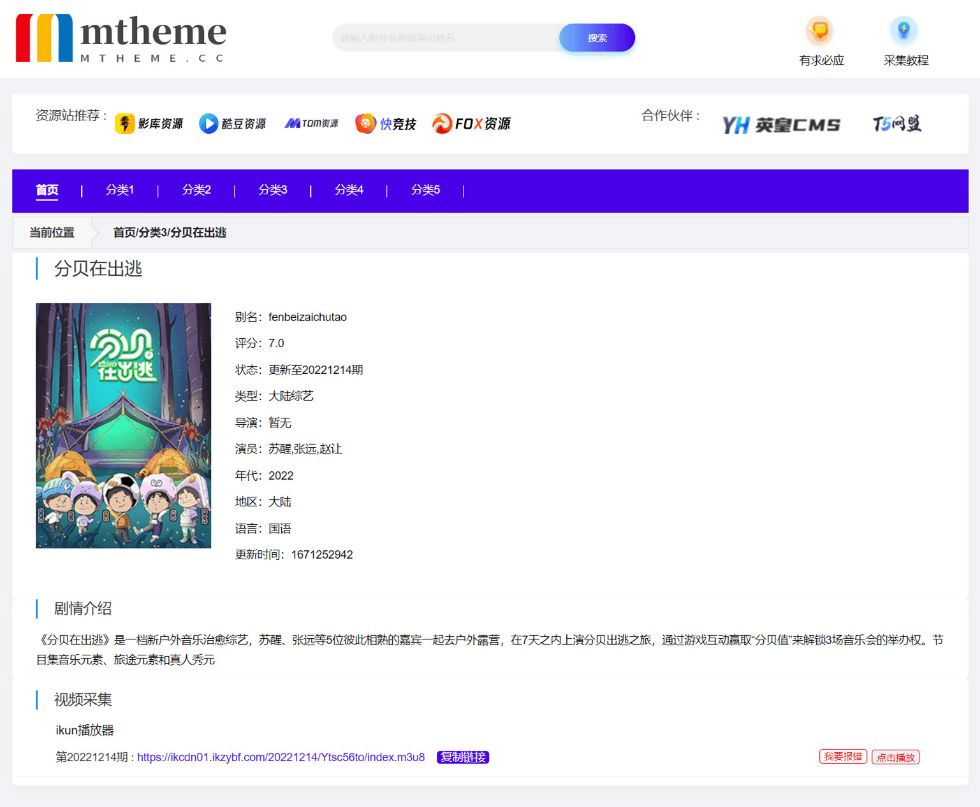Visit the FOX资源 resource site
The height and width of the screenshot is (807, 980).
(472, 124)
